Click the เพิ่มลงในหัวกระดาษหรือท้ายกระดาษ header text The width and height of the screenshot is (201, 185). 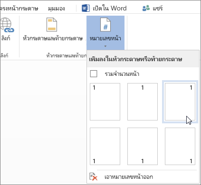pos(135,59)
